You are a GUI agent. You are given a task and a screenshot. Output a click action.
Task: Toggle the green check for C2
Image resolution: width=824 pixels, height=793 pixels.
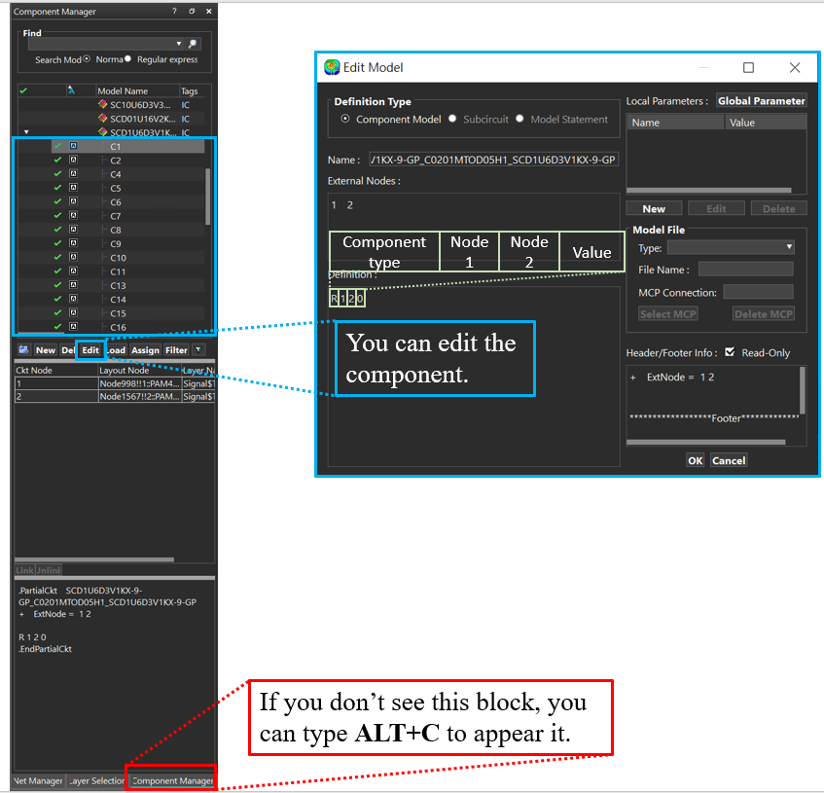[57, 160]
